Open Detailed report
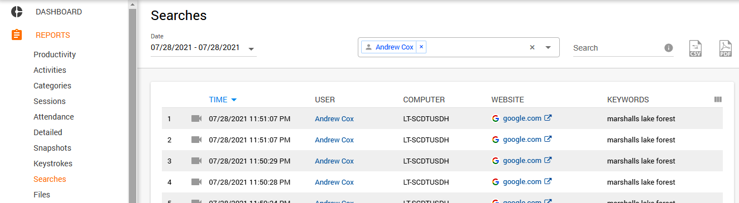Viewport: 739px width, 203px height. (48, 132)
